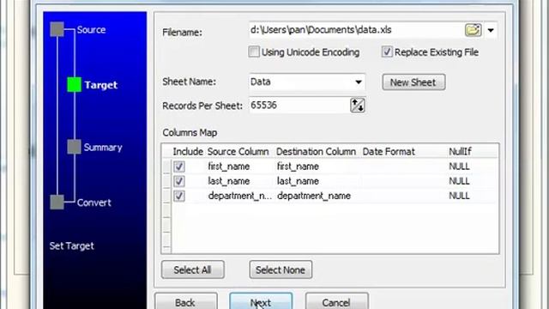Click the Source Column header
This screenshot has width=549, height=309.
pos(238,152)
